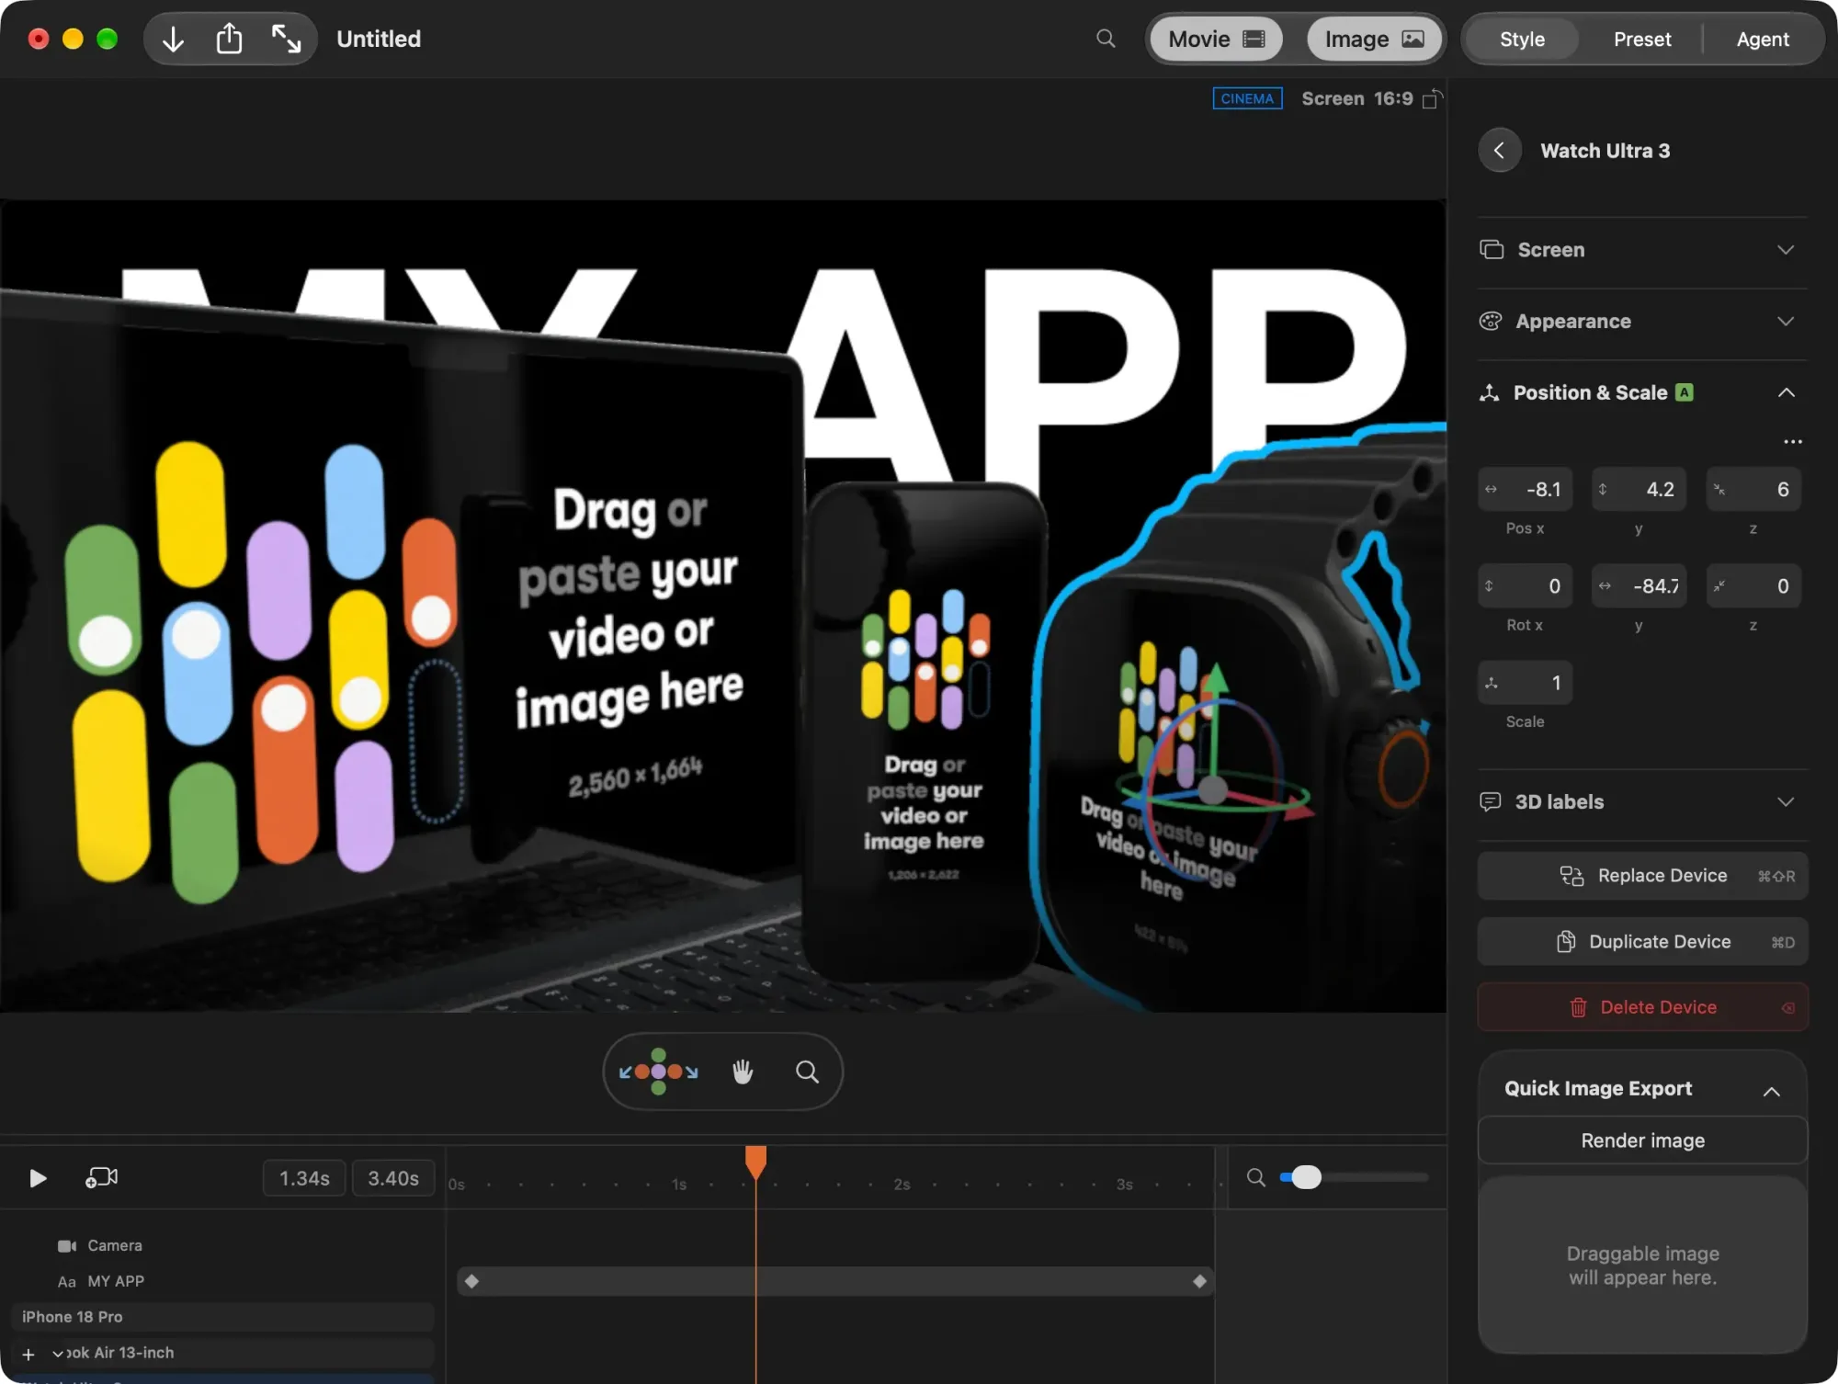Expand the Appearance section
Screen dimensions: 1838x1384
[x=1642, y=322]
